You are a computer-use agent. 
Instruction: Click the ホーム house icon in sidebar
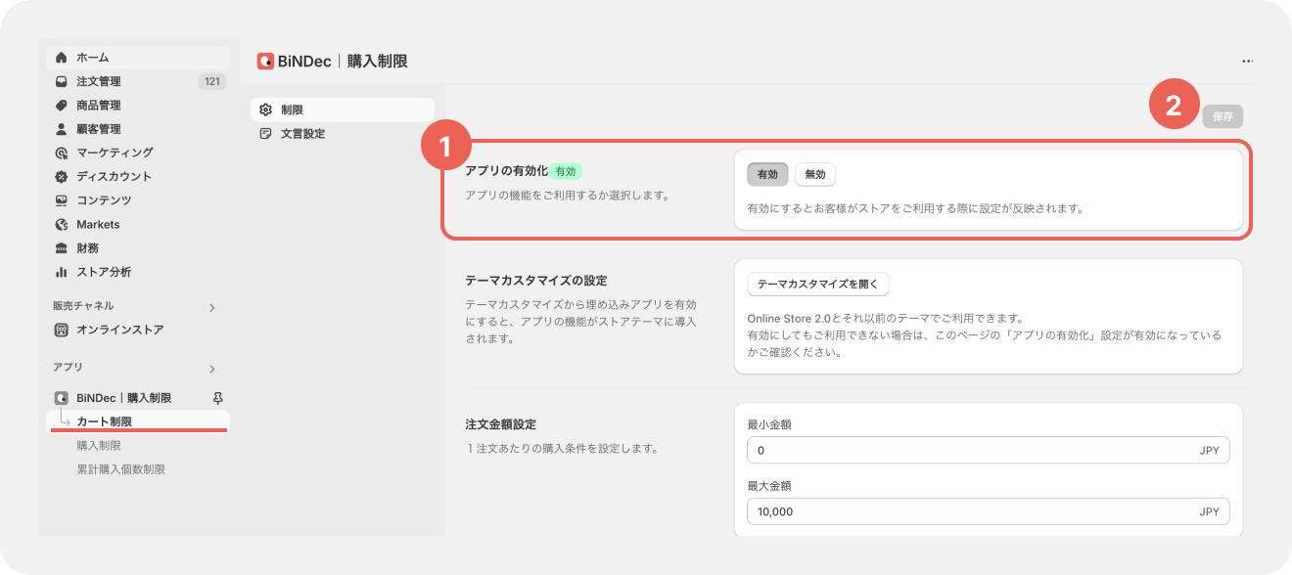tap(62, 58)
